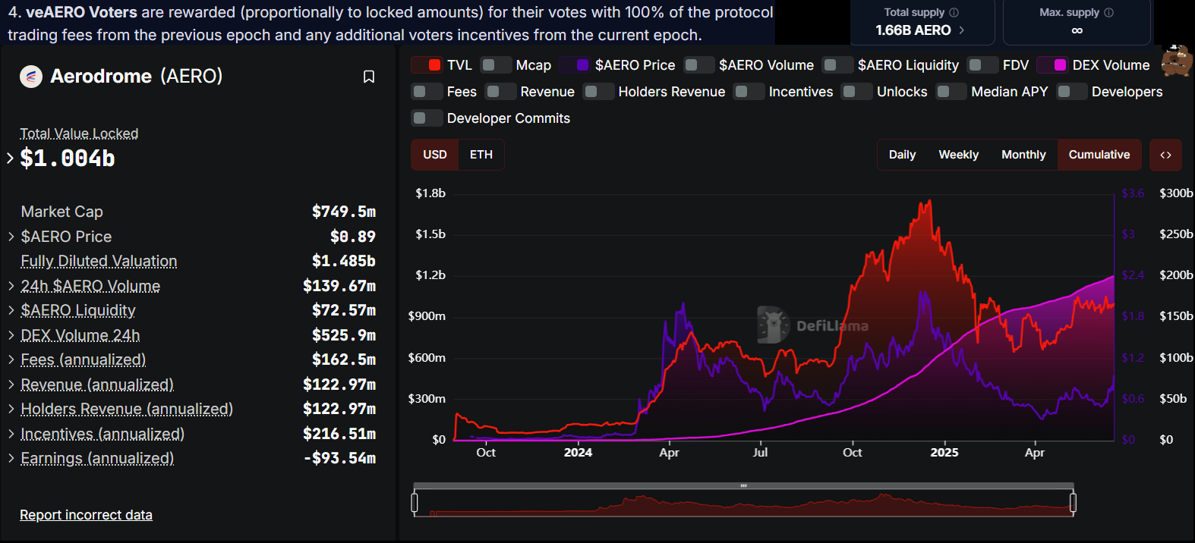Viewport: 1195px width, 543px height.
Task: Click the Report incorrect data link
Action: [x=86, y=515]
